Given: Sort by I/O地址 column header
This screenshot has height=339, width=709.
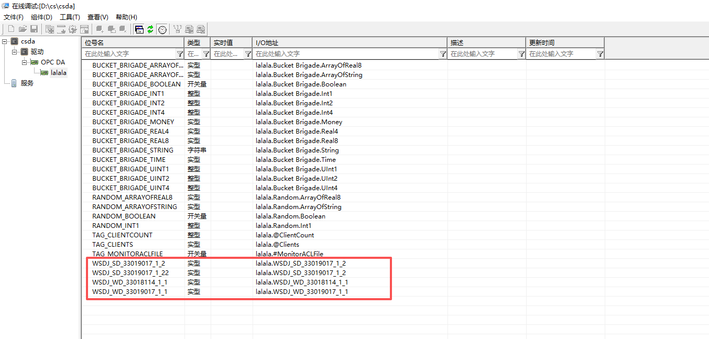Looking at the screenshot, I should click(x=350, y=43).
